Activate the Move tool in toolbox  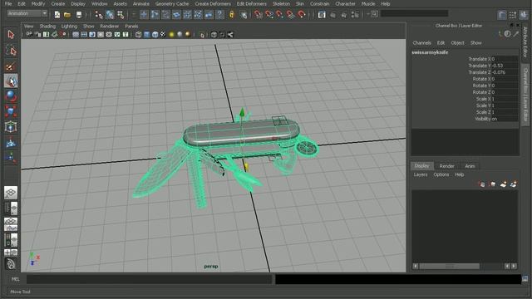point(11,81)
